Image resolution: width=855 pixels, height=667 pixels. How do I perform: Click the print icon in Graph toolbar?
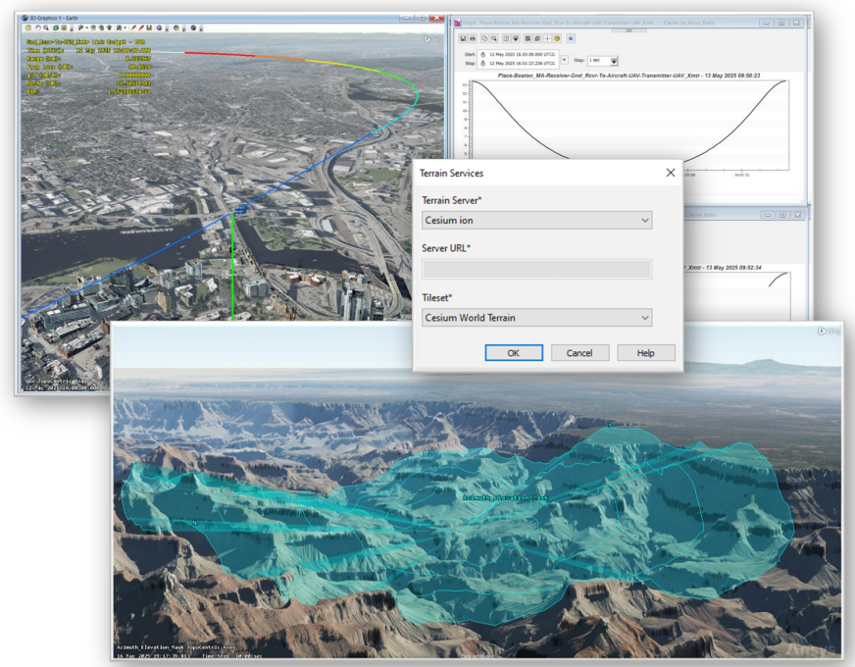tap(473, 38)
